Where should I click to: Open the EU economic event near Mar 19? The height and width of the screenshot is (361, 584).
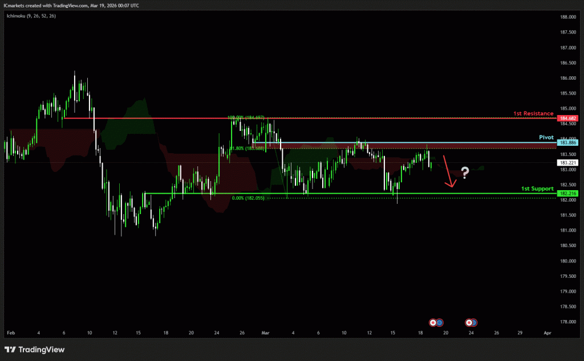(x=439, y=322)
